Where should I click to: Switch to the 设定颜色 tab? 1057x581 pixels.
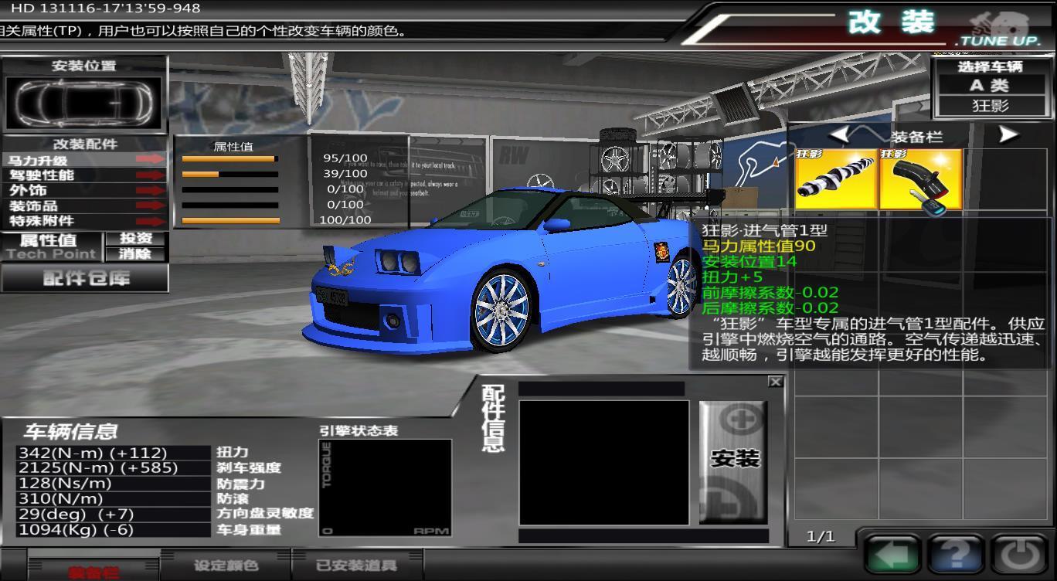pyautogui.click(x=226, y=566)
